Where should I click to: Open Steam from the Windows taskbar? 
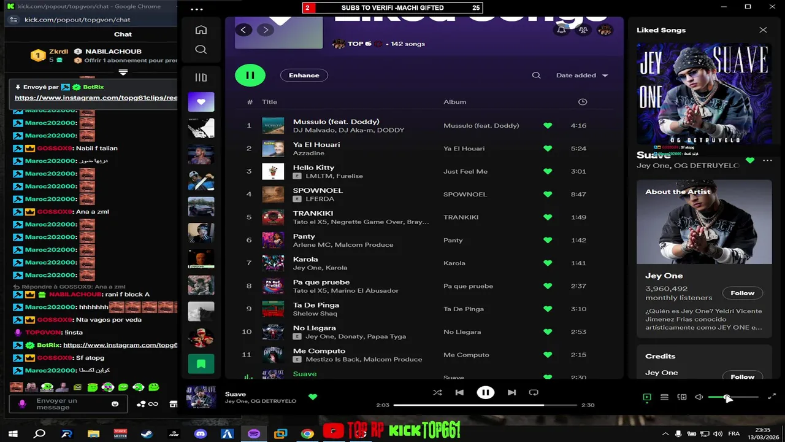[147, 433]
